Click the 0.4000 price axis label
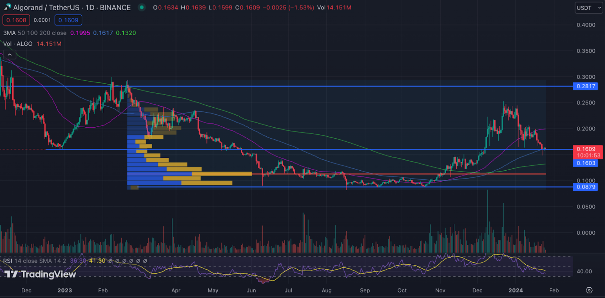The width and height of the screenshot is (605, 298). pyautogui.click(x=586, y=25)
